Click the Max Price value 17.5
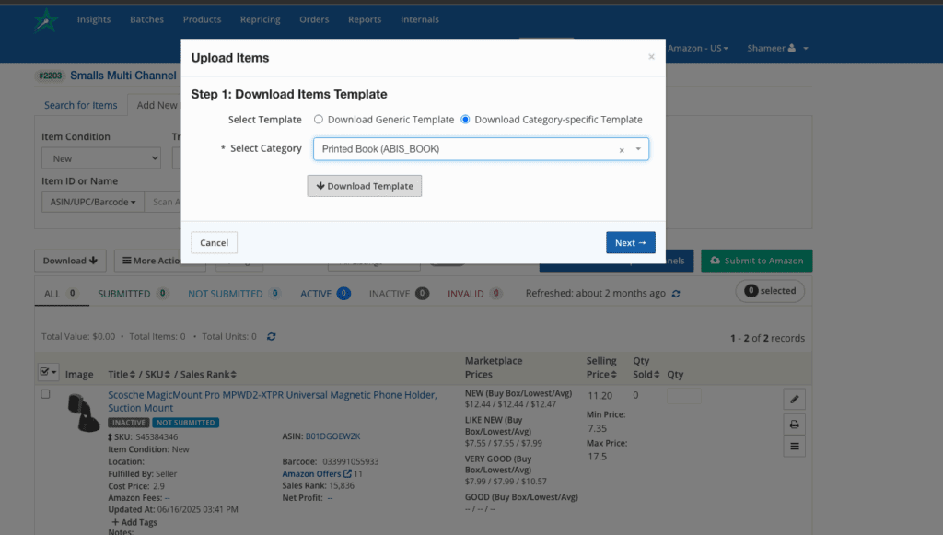Viewport: 943px width, 535px height. (x=597, y=457)
